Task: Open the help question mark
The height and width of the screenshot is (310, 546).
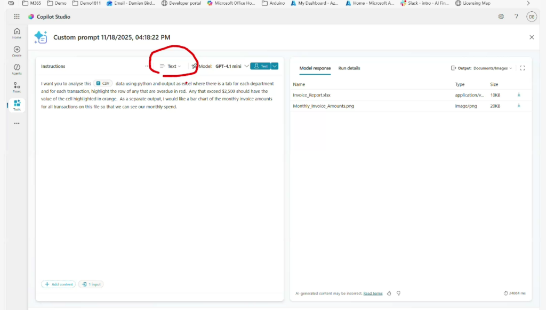Action: 516,17
